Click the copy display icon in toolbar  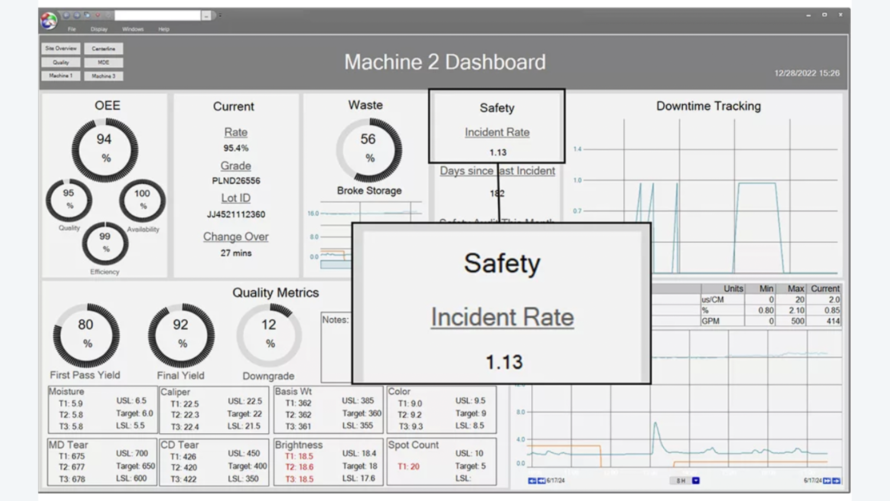click(87, 15)
